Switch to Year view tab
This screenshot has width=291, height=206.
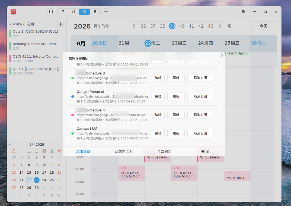click(63, 12)
